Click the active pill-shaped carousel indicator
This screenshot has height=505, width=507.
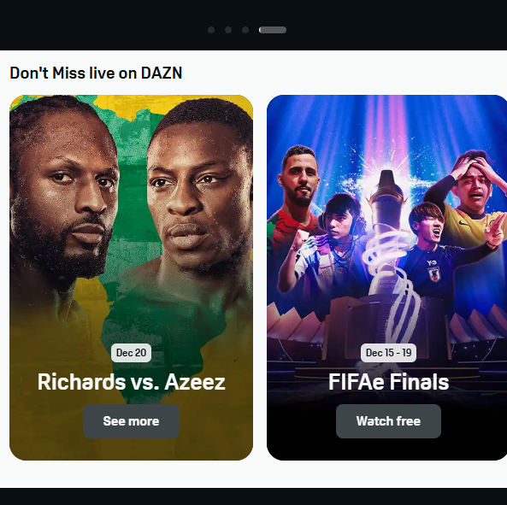coord(273,30)
